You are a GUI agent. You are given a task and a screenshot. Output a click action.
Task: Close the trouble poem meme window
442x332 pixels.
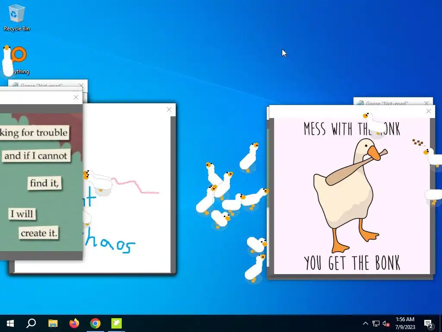76,97
